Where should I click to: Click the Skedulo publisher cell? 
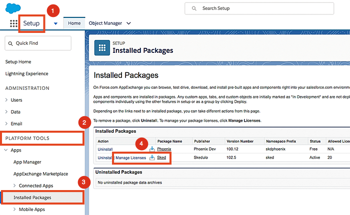(x=200, y=158)
